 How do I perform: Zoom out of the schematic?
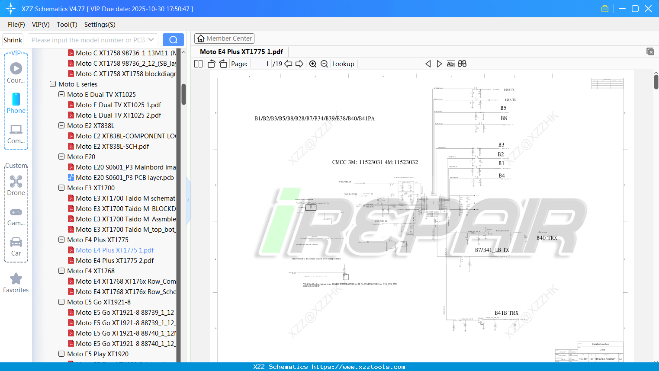point(325,64)
